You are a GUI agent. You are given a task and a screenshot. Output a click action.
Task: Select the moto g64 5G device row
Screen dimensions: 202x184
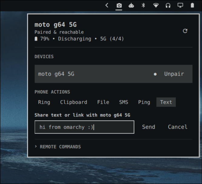(114, 74)
